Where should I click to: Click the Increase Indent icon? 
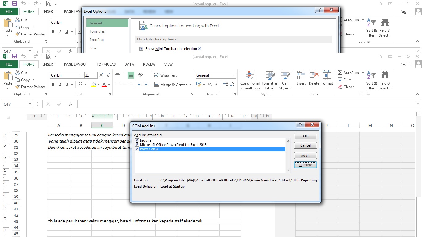[x=148, y=85]
